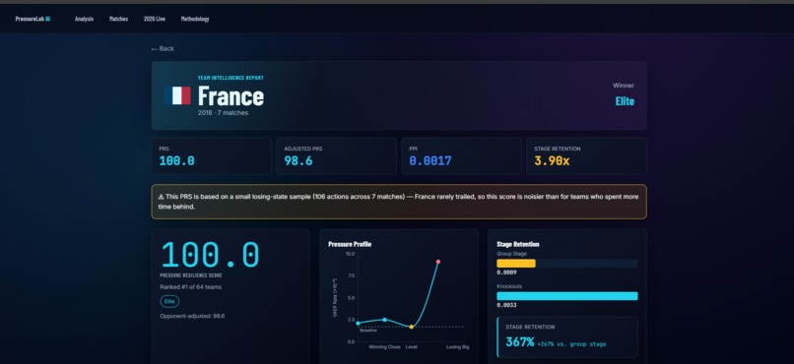Viewport: 794px width, 364px height.
Task: Click the small losing-state sample warning banner
Action: 399,202
